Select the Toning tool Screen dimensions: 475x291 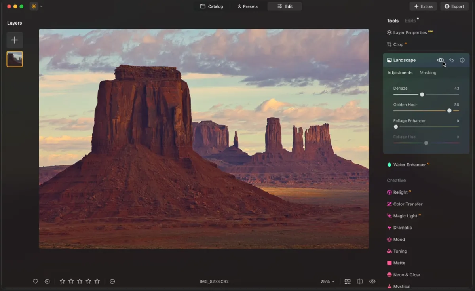399,251
